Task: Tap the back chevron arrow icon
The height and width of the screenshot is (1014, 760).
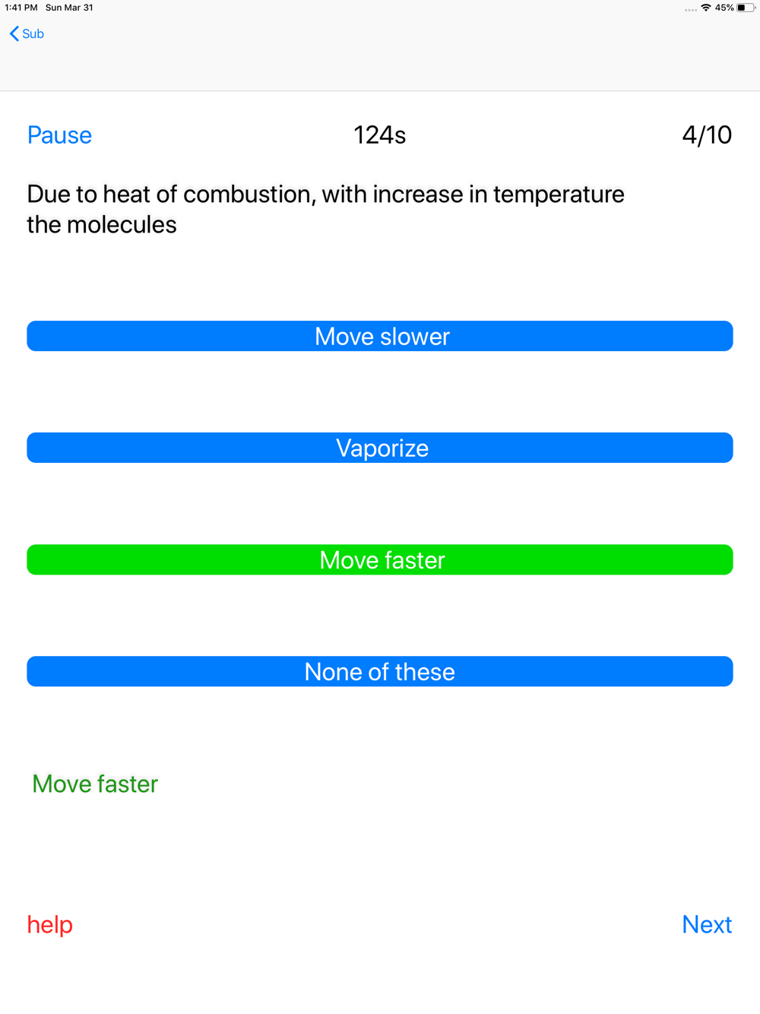Action: [14, 33]
